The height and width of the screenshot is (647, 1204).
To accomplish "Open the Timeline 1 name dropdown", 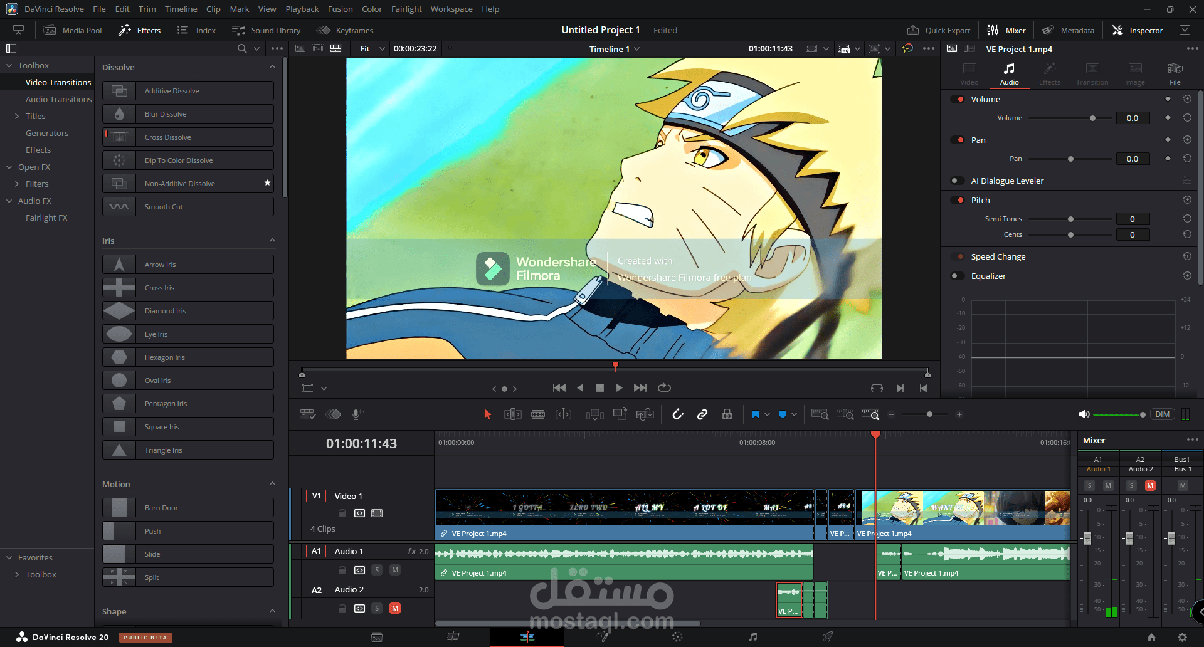I will pyautogui.click(x=615, y=49).
